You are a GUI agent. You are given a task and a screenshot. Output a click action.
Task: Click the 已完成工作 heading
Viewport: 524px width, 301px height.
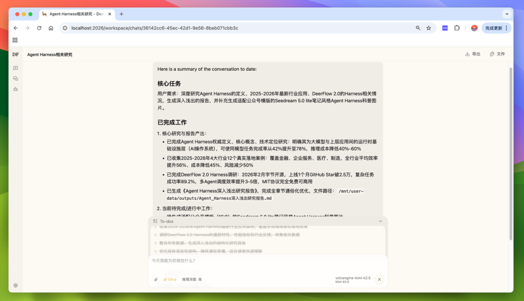[172, 122]
